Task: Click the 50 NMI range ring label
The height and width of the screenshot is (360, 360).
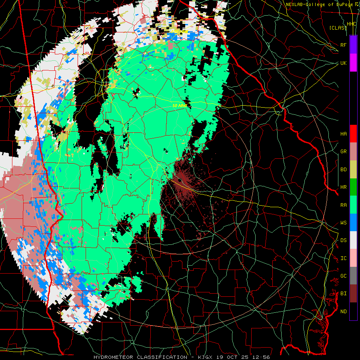Action: point(180,106)
